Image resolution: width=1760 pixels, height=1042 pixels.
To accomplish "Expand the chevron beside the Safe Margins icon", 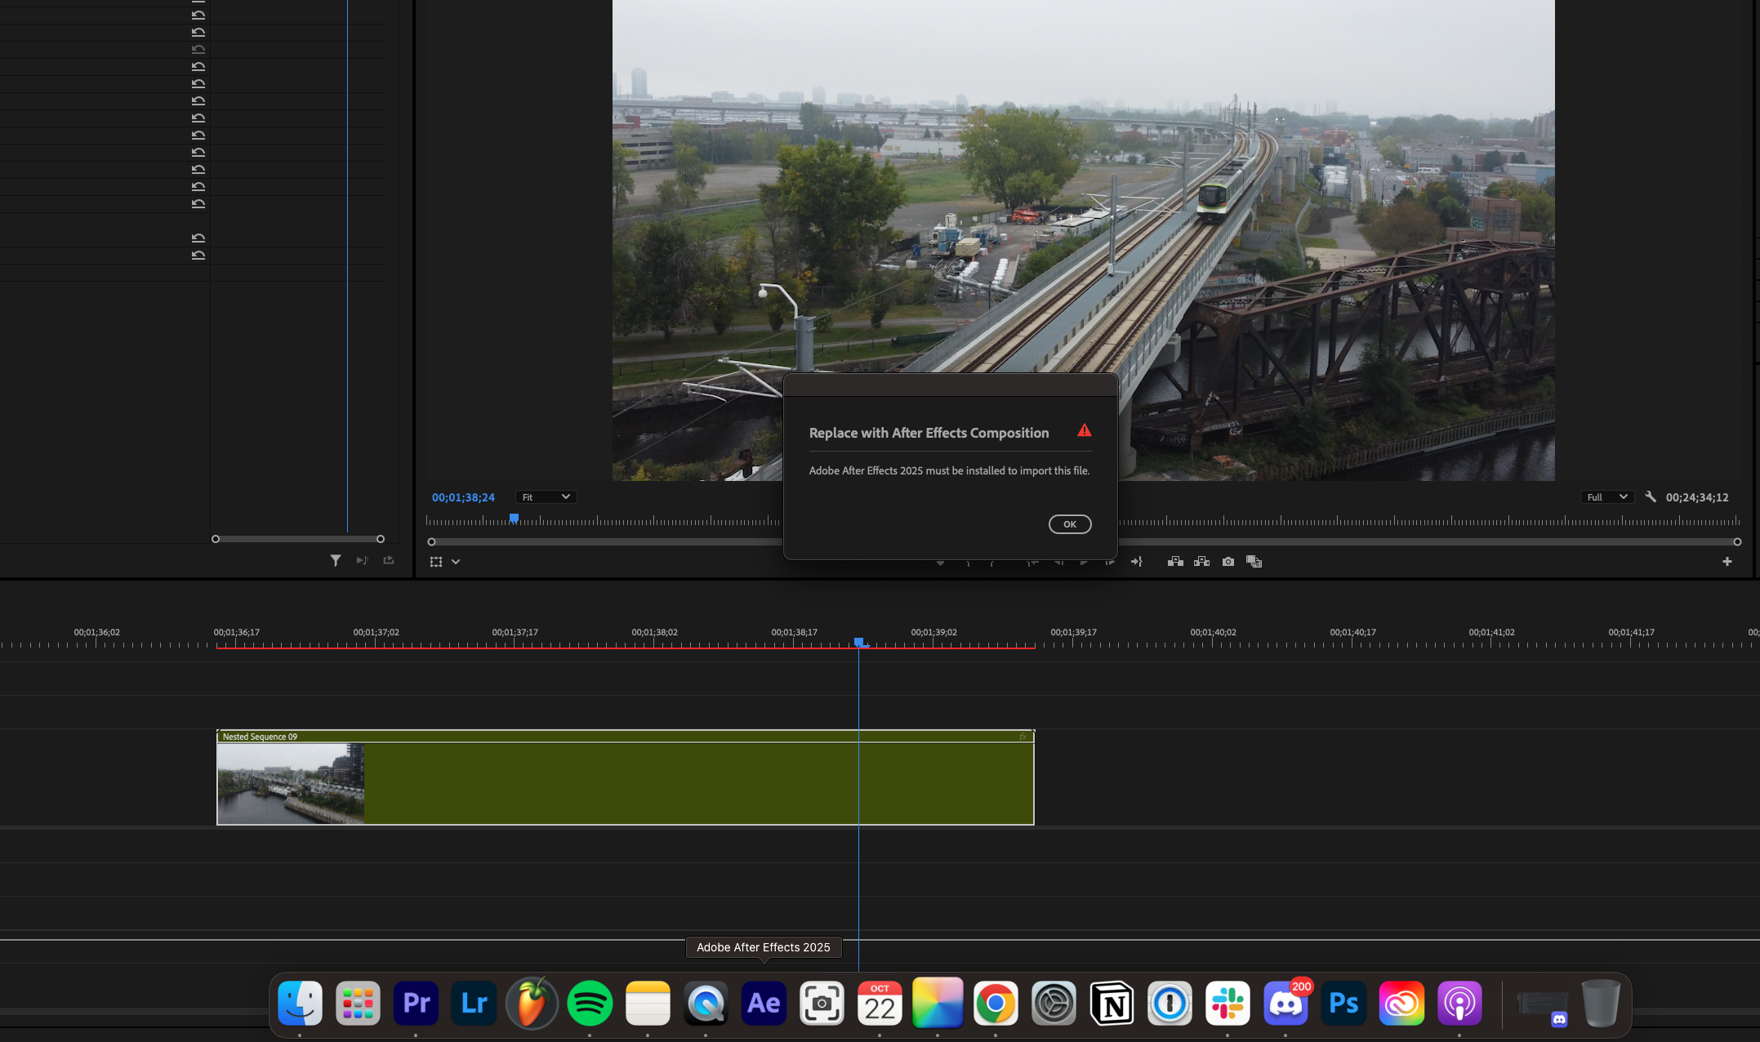I will click(456, 562).
